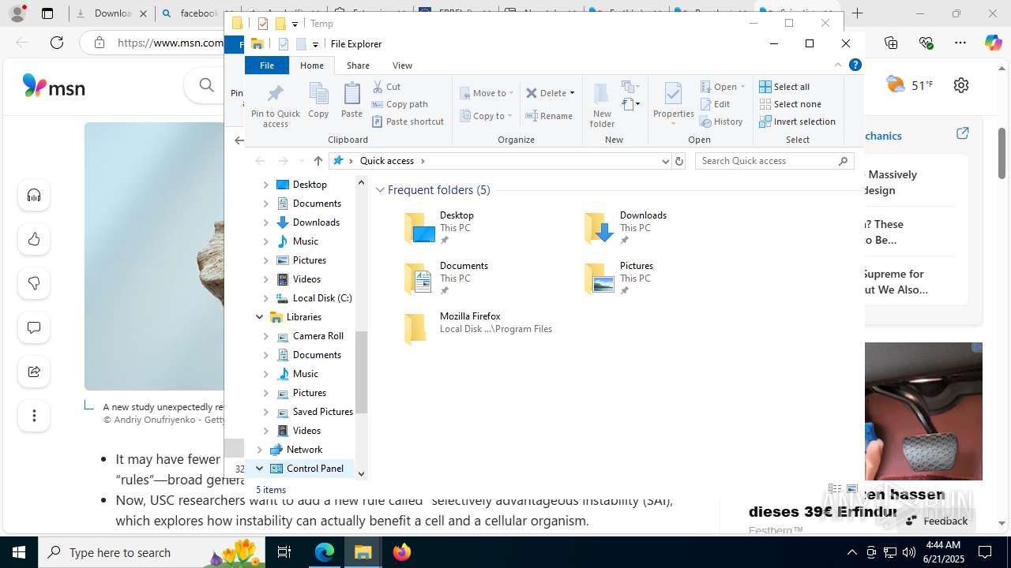Open Firefox from the taskbar
The image size is (1011, 568).
click(x=402, y=552)
